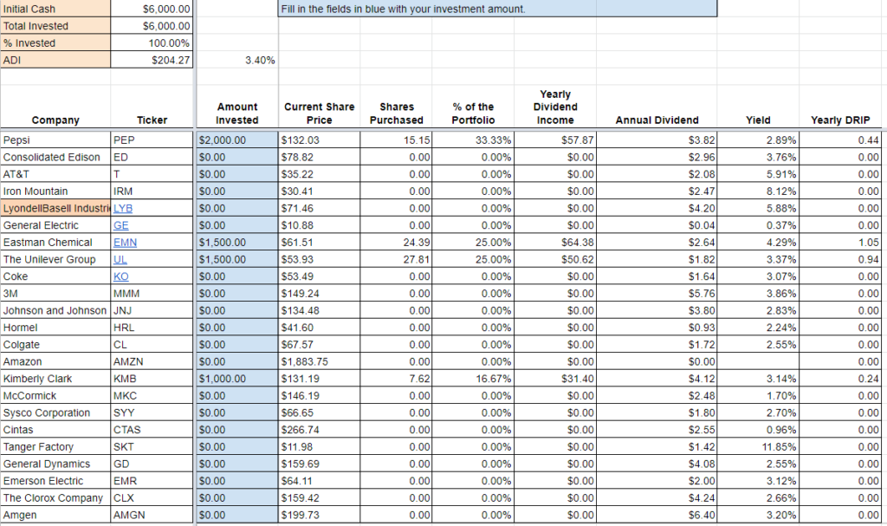
Task: Select Kimberly Clark's Amount Invested cell
Action: pyautogui.click(x=237, y=378)
